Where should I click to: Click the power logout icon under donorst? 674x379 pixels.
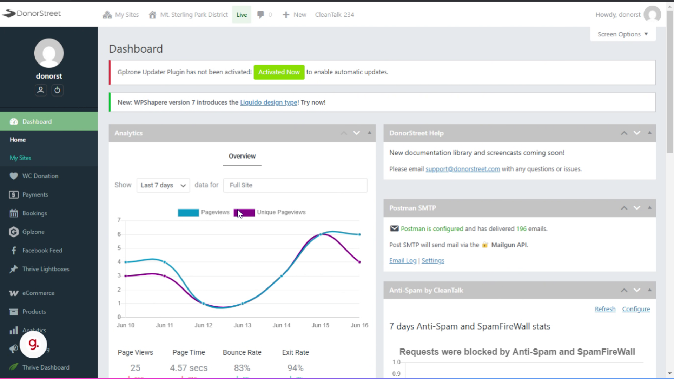pyautogui.click(x=57, y=90)
